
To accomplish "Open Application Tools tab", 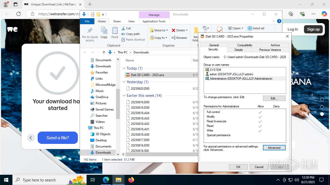I will point(154,21).
